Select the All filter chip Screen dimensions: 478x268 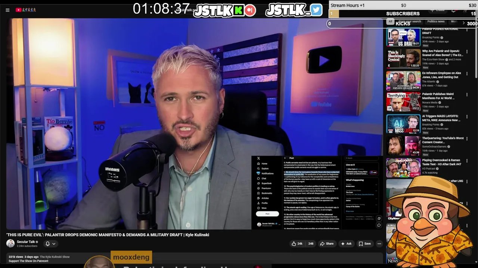[x=390, y=22]
